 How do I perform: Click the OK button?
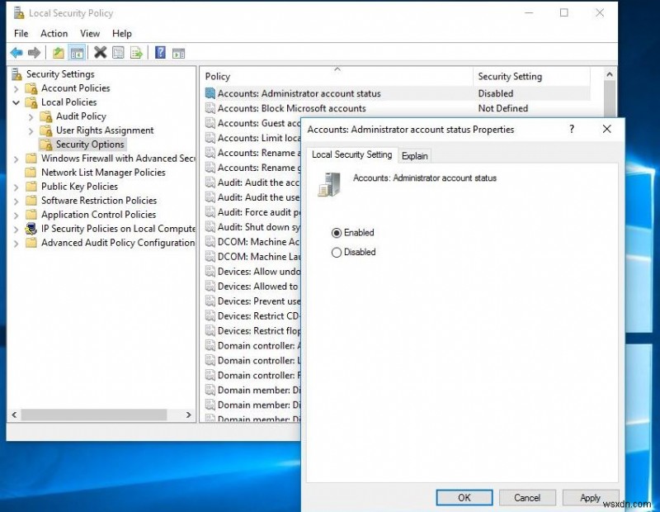click(464, 497)
